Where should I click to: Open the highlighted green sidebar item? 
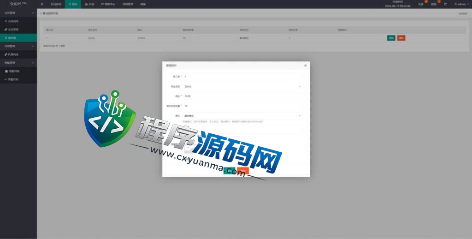point(18,38)
